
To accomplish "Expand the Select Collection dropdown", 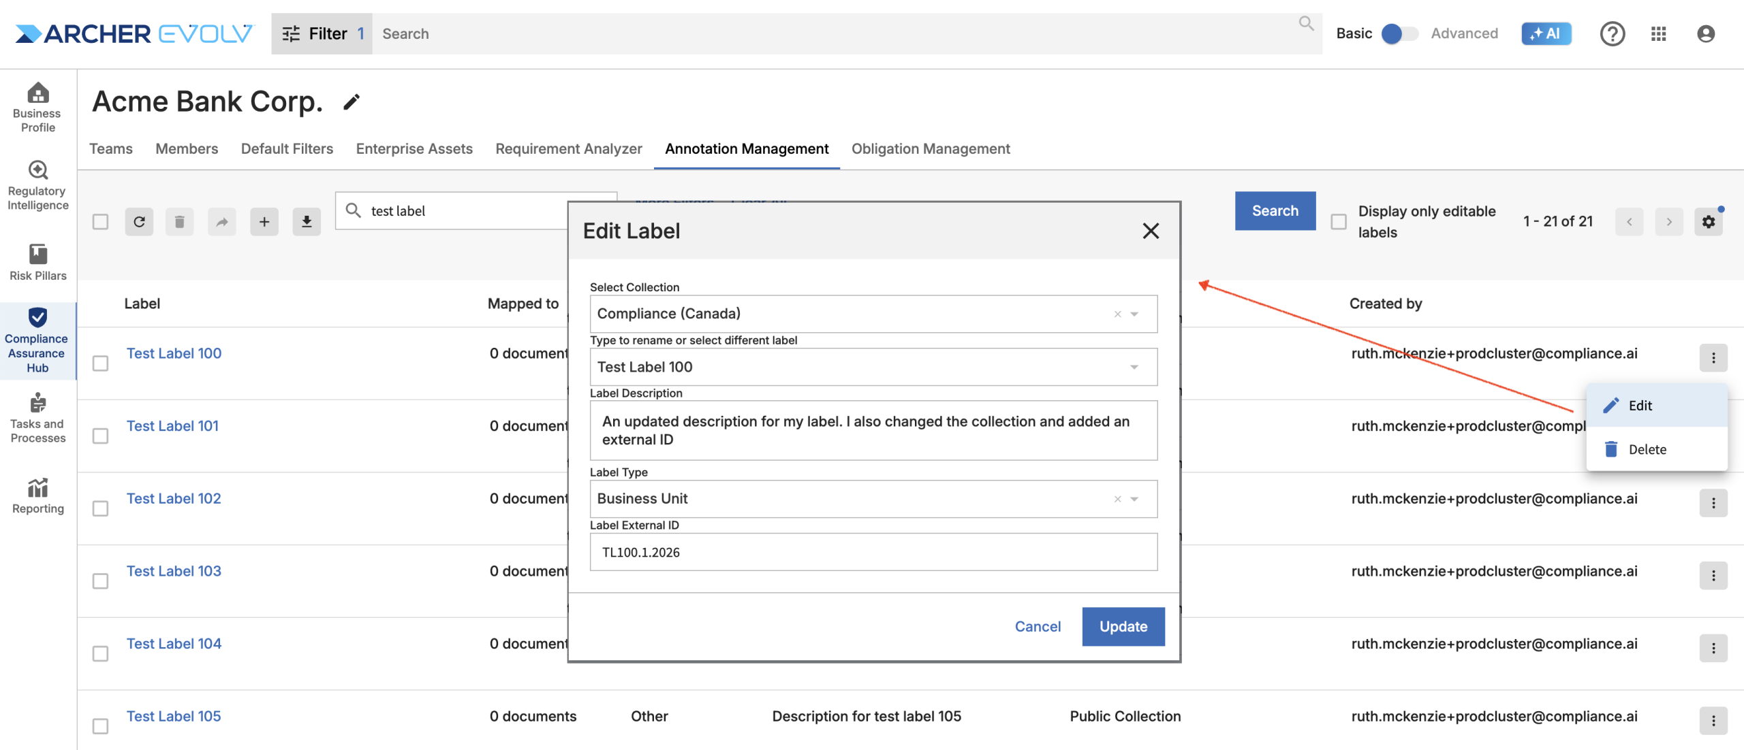I will 1134,314.
